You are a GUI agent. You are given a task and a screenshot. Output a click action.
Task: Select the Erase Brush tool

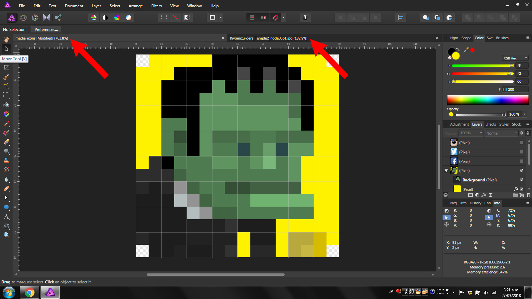(x=6, y=142)
